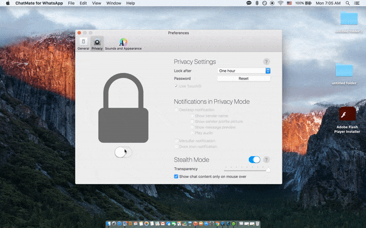Image resolution: width=366 pixels, height=228 pixels.
Task: Click the Trash icon in the Dock
Action: click(x=257, y=224)
